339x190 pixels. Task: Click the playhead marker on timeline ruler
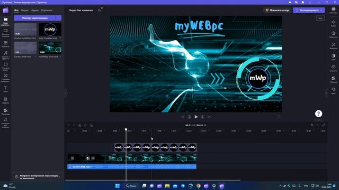[126, 129]
